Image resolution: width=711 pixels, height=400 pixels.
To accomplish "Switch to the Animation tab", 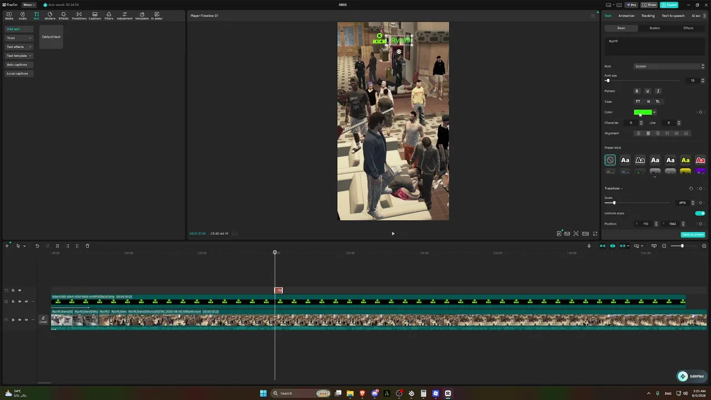I will (626, 16).
